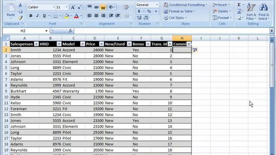The image size is (276, 155).
Task: Expand the formula bar
Action: (272, 31)
